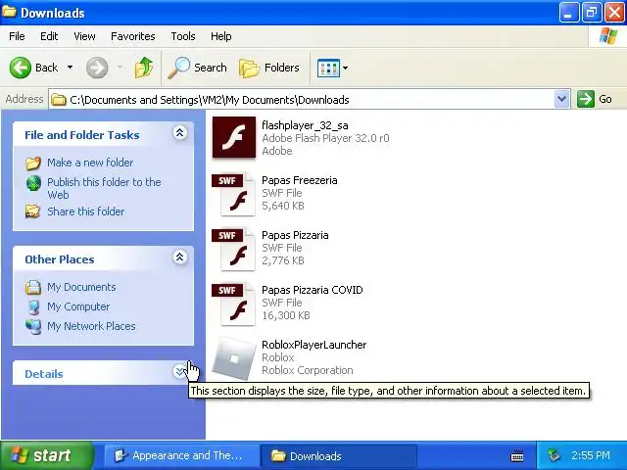This screenshot has height=470, width=627.
Task: Click Share this folder link
Action: (x=85, y=211)
